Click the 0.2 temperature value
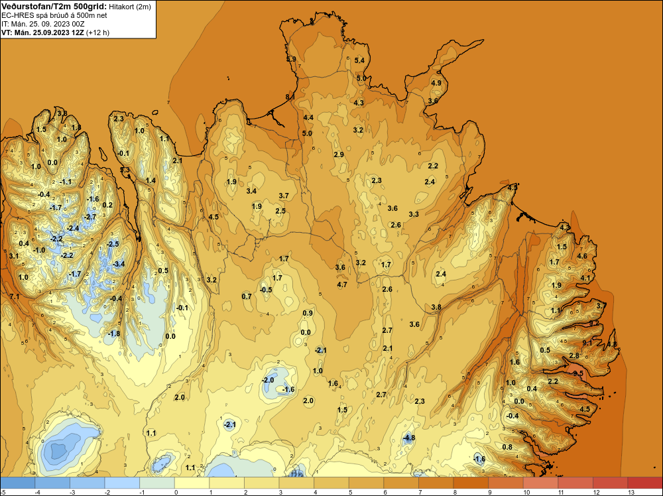The width and height of the screenshot is (663, 496). [x=107, y=205]
